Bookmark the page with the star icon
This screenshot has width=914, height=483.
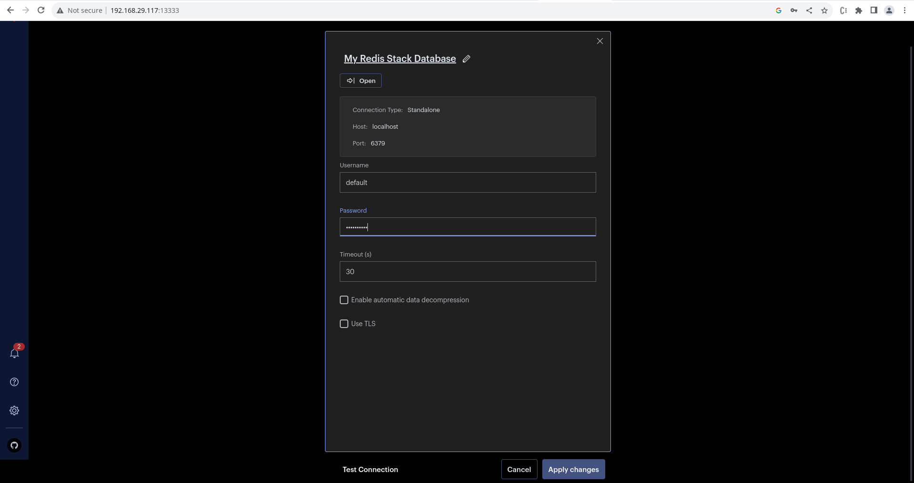coord(824,10)
